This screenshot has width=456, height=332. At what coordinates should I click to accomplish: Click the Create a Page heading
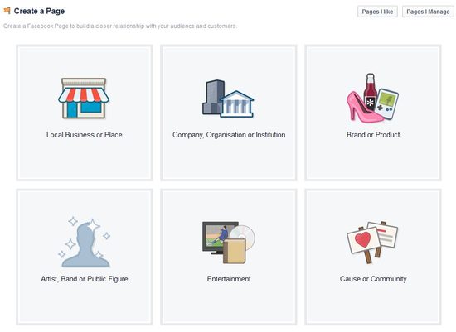pos(39,11)
